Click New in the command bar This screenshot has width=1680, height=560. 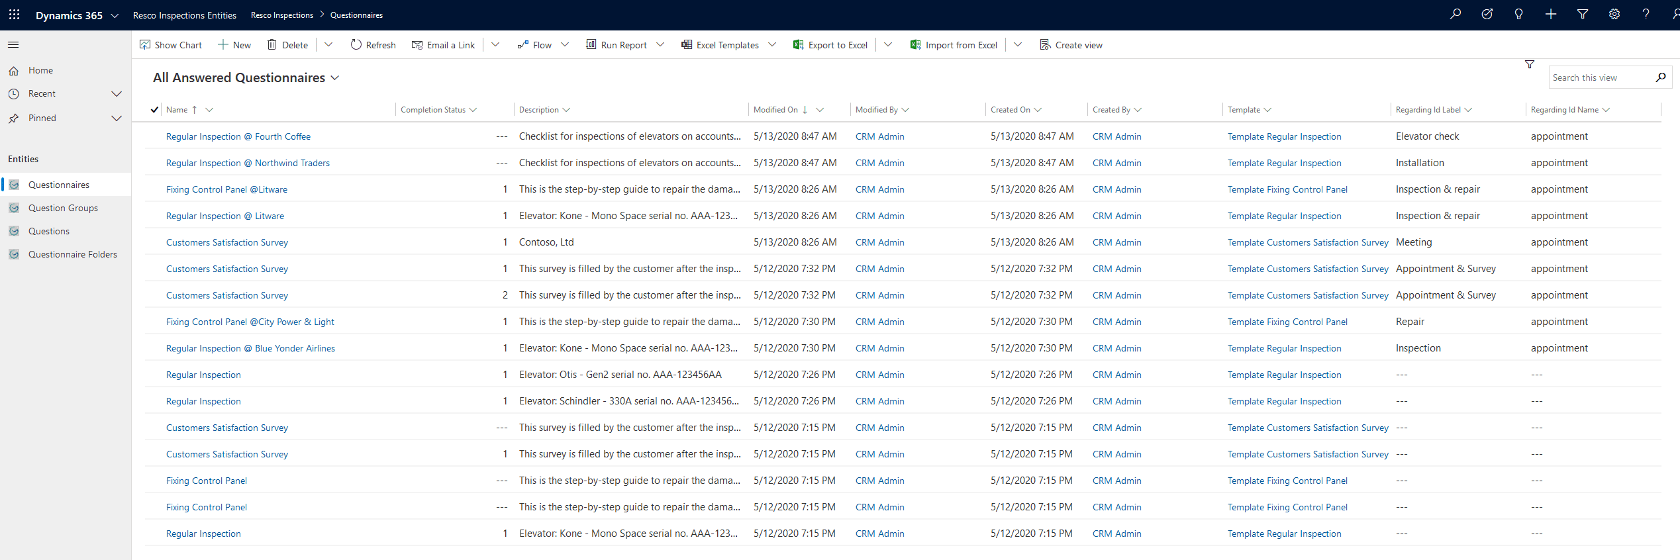(x=234, y=45)
